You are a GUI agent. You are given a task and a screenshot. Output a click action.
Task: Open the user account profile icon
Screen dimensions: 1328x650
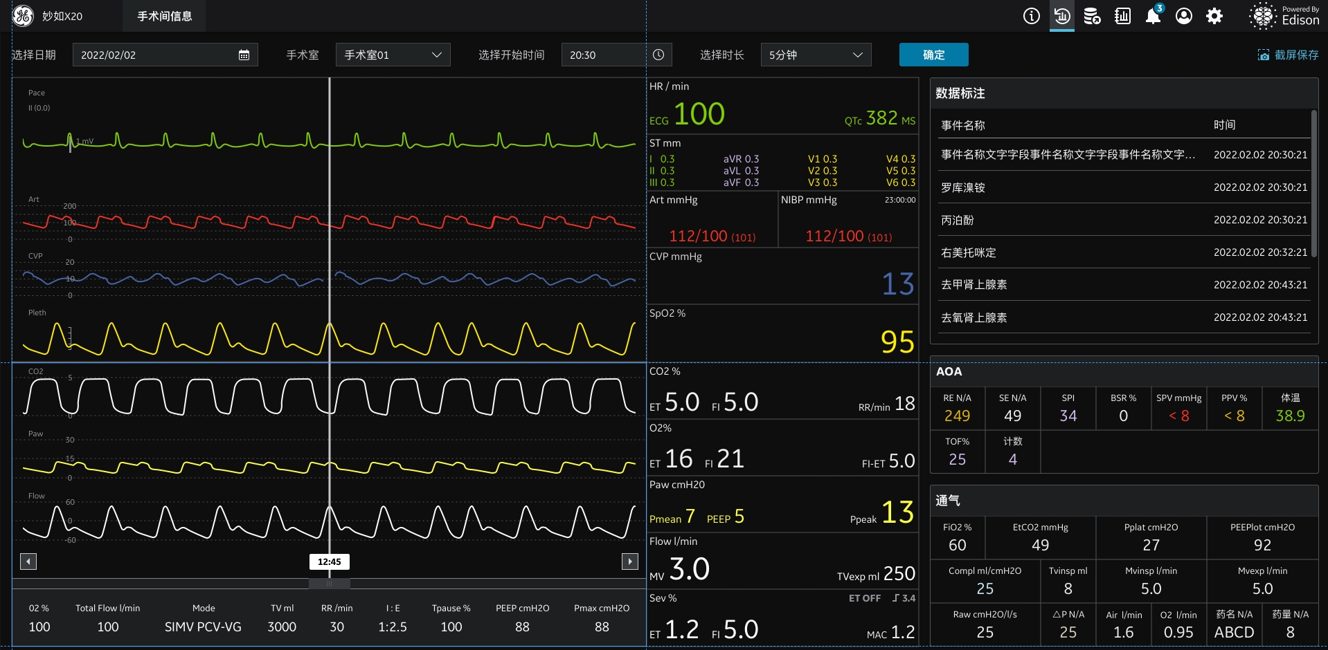[1184, 16]
